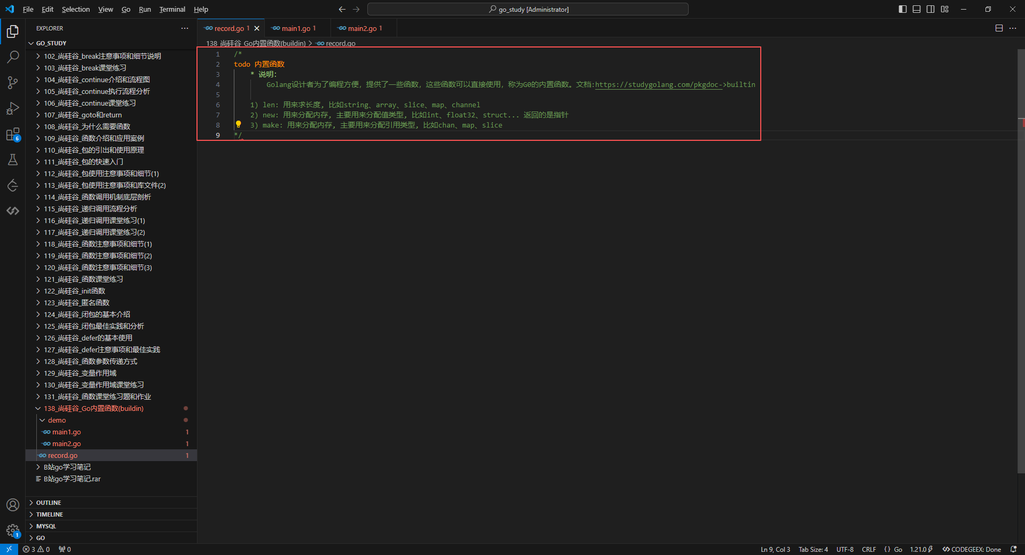The width and height of the screenshot is (1025, 555).
Task: Collapse the demo folder
Action: tap(111, 420)
